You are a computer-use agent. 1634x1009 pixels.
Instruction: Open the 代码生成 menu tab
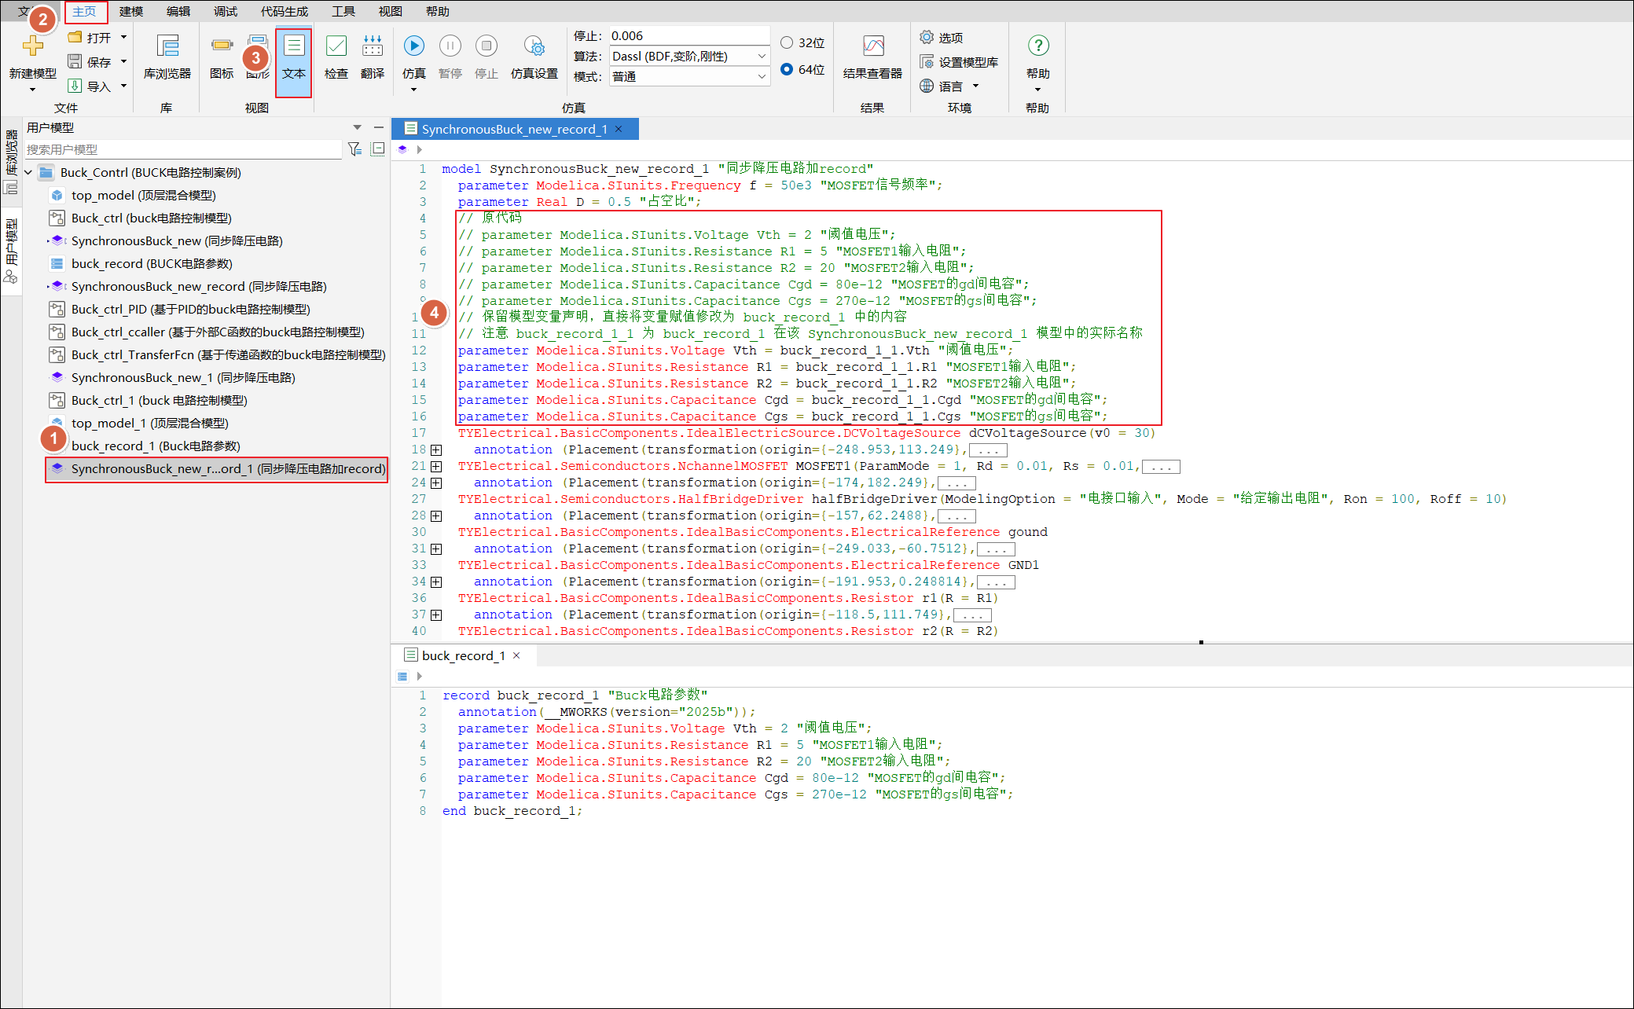point(284,12)
